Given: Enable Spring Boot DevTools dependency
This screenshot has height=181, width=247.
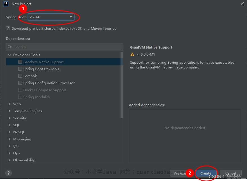Looking at the screenshot, I should 20,69.
